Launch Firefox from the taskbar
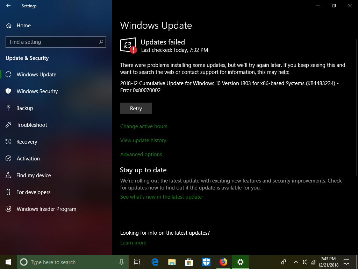The image size is (358, 269). coord(223,262)
